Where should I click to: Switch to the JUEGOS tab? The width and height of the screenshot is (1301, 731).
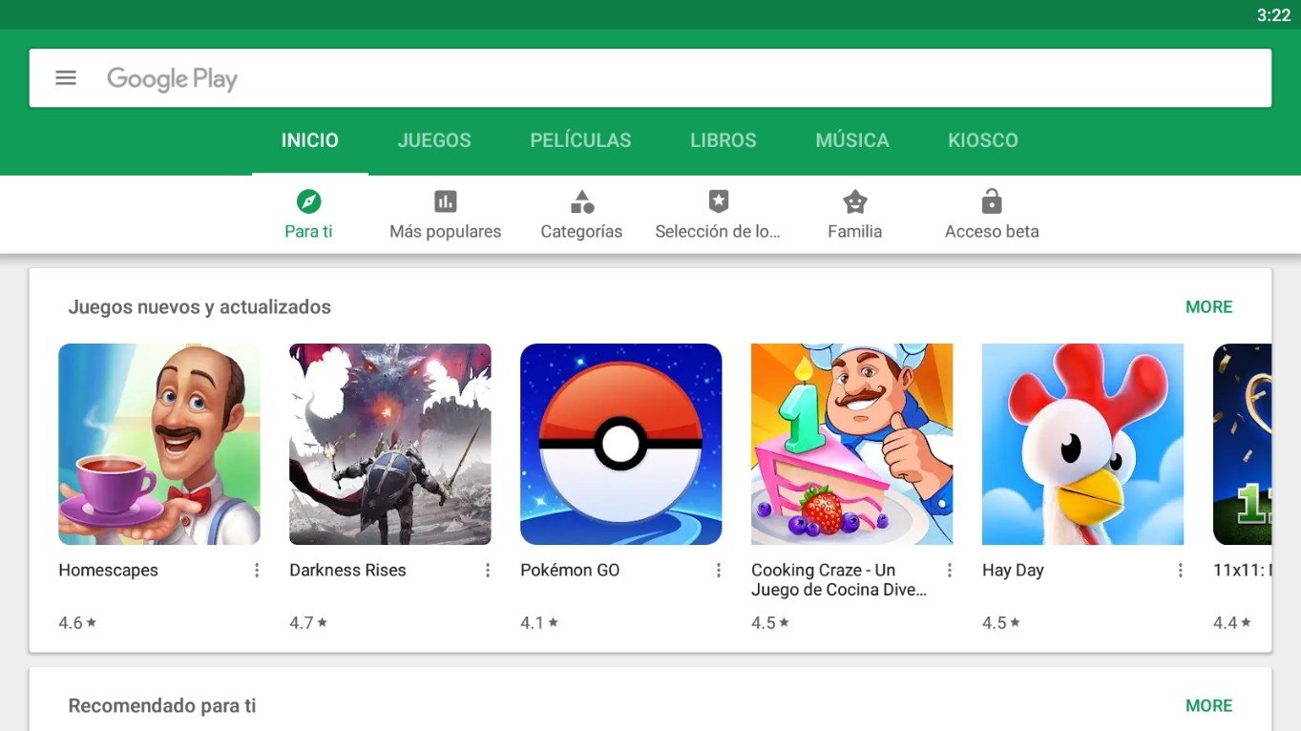(x=433, y=139)
